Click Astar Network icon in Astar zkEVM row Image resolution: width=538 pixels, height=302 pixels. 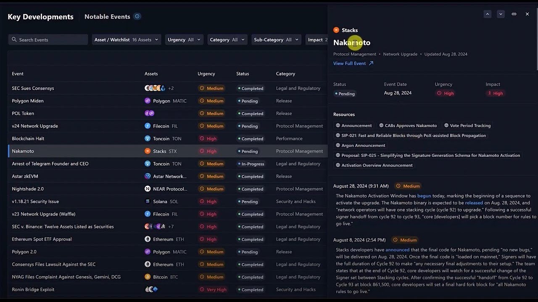coord(148,176)
